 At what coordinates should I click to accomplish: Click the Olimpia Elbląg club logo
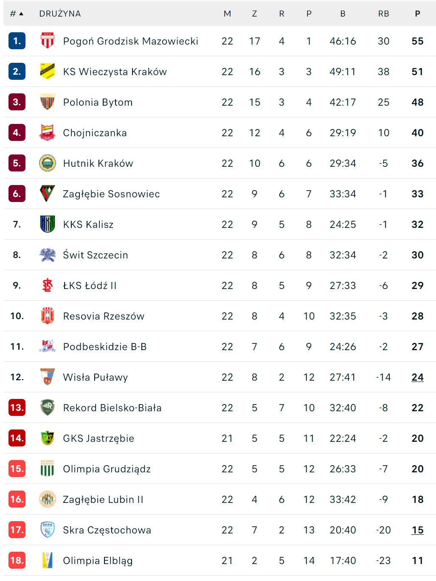tap(47, 560)
